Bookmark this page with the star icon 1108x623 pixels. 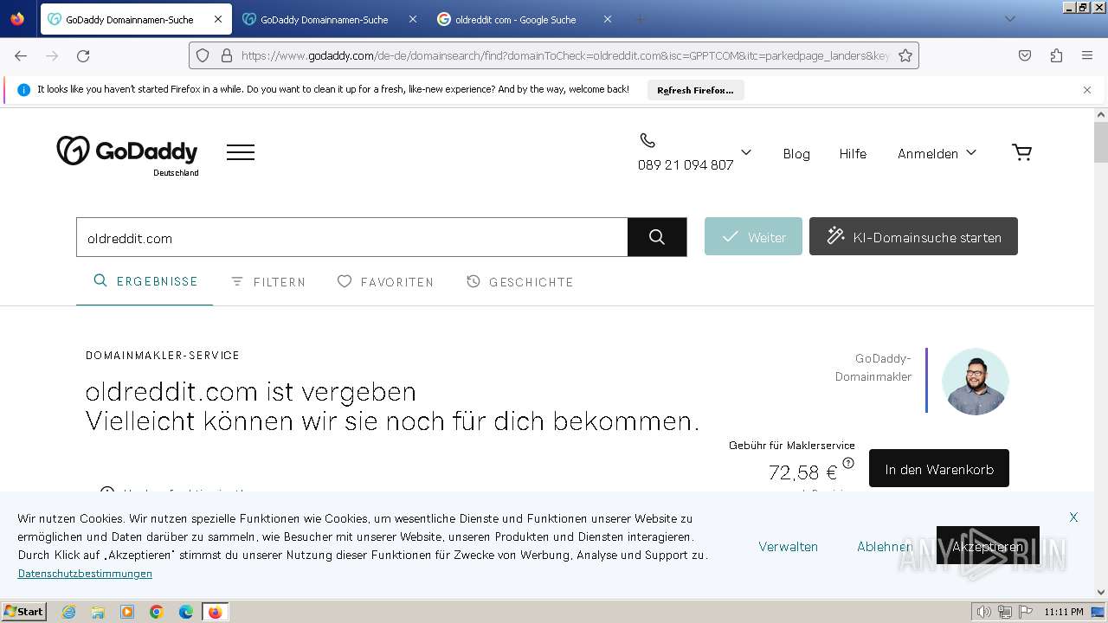pos(905,55)
